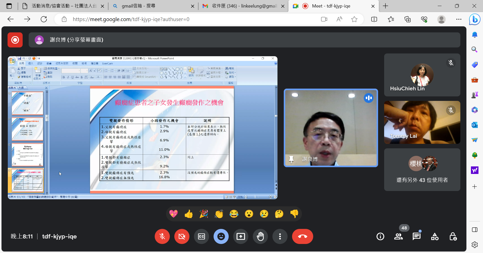Open host controls lock icon

(x=453, y=236)
